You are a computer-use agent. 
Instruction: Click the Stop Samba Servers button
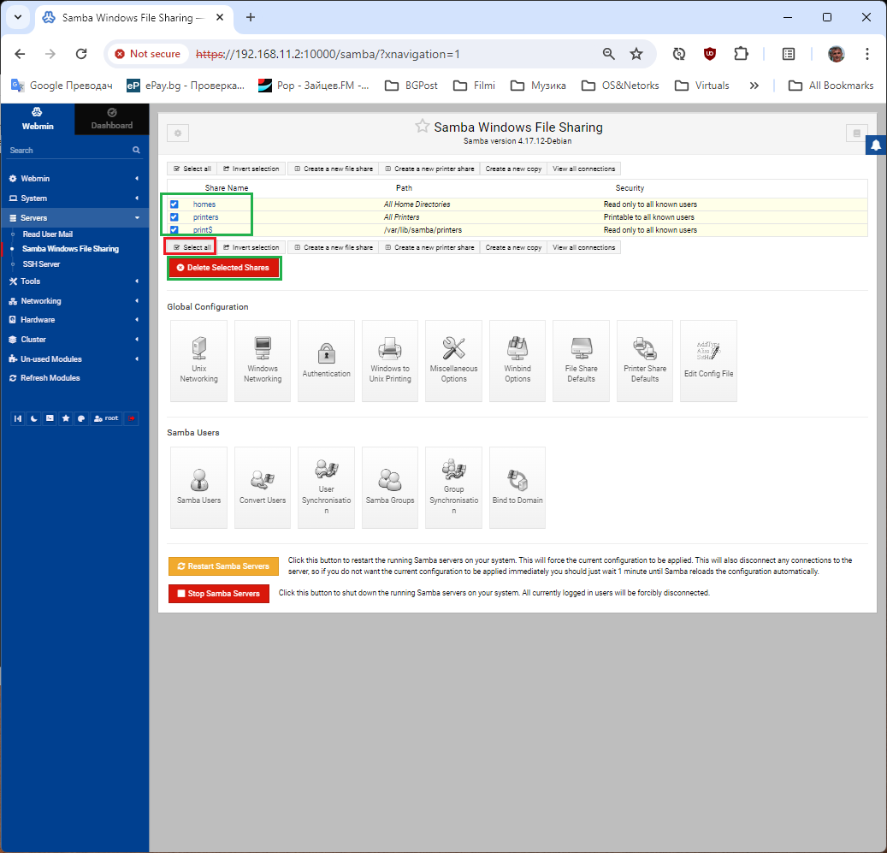(x=219, y=594)
